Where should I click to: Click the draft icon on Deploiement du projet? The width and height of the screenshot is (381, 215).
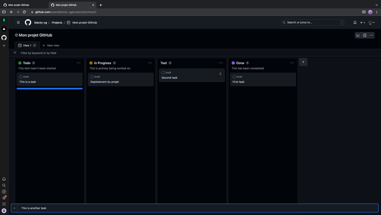point(92,77)
